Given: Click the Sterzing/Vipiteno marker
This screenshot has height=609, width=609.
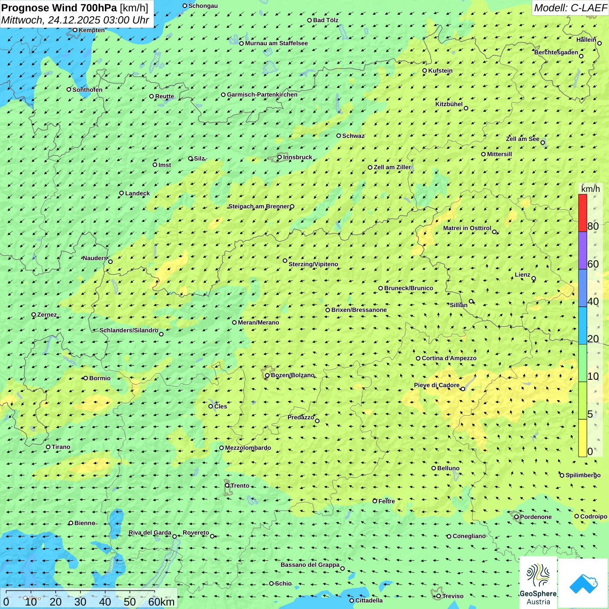Looking at the screenshot, I should click(x=285, y=261).
